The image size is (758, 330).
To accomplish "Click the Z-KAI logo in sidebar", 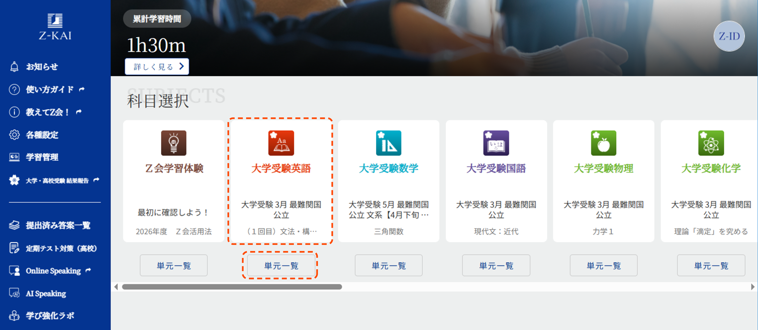I will 55,26.
